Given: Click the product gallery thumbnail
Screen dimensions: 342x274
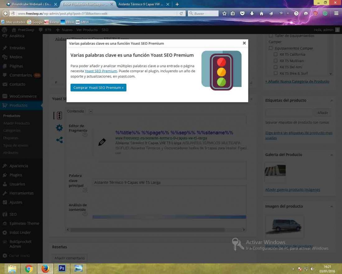Looking at the screenshot, I should pos(275,170).
